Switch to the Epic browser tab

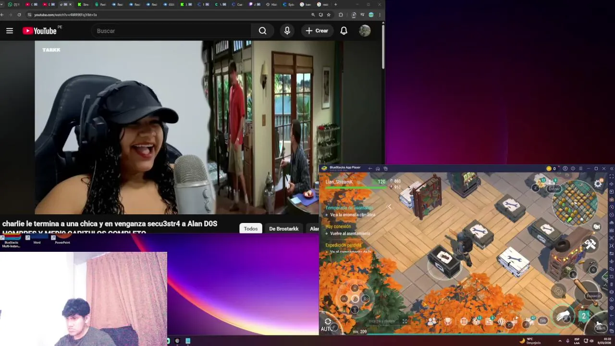[289, 4]
